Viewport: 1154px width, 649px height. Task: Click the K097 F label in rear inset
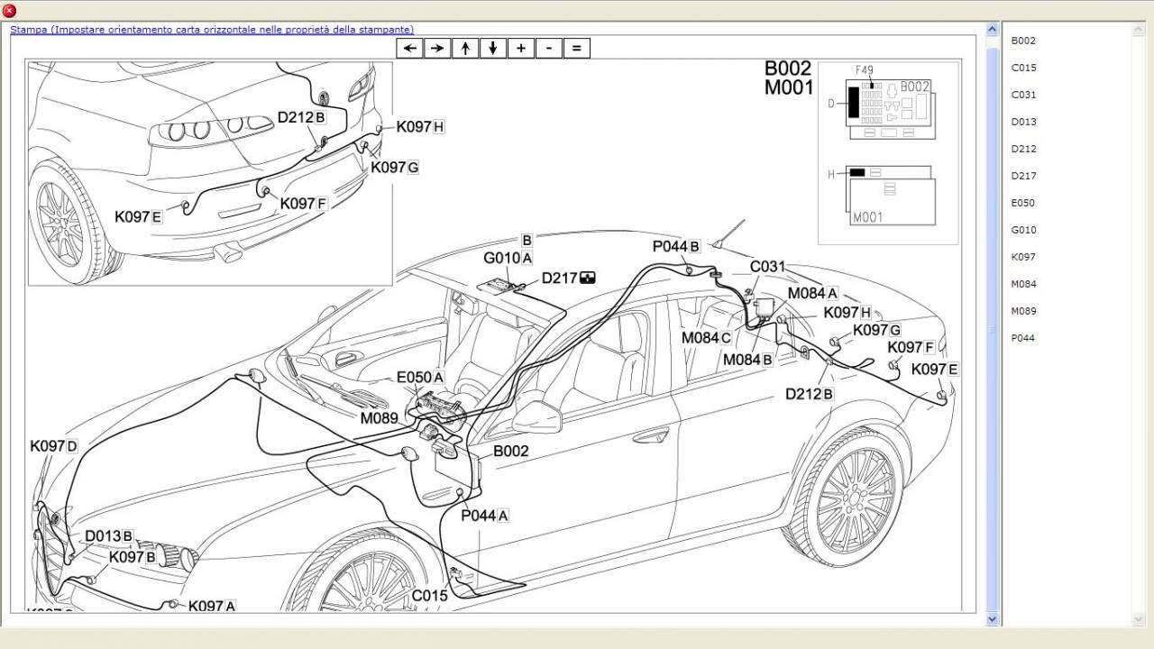[x=304, y=204]
